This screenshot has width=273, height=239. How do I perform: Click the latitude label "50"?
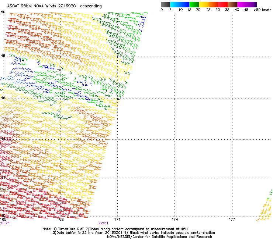click(x=3, y=12)
